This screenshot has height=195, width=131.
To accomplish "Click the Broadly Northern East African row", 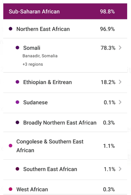I will coord(65,122).
